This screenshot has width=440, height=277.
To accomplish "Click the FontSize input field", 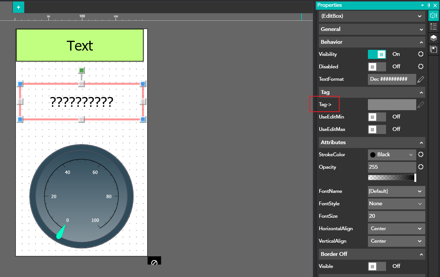I will click(x=396, y=216).
